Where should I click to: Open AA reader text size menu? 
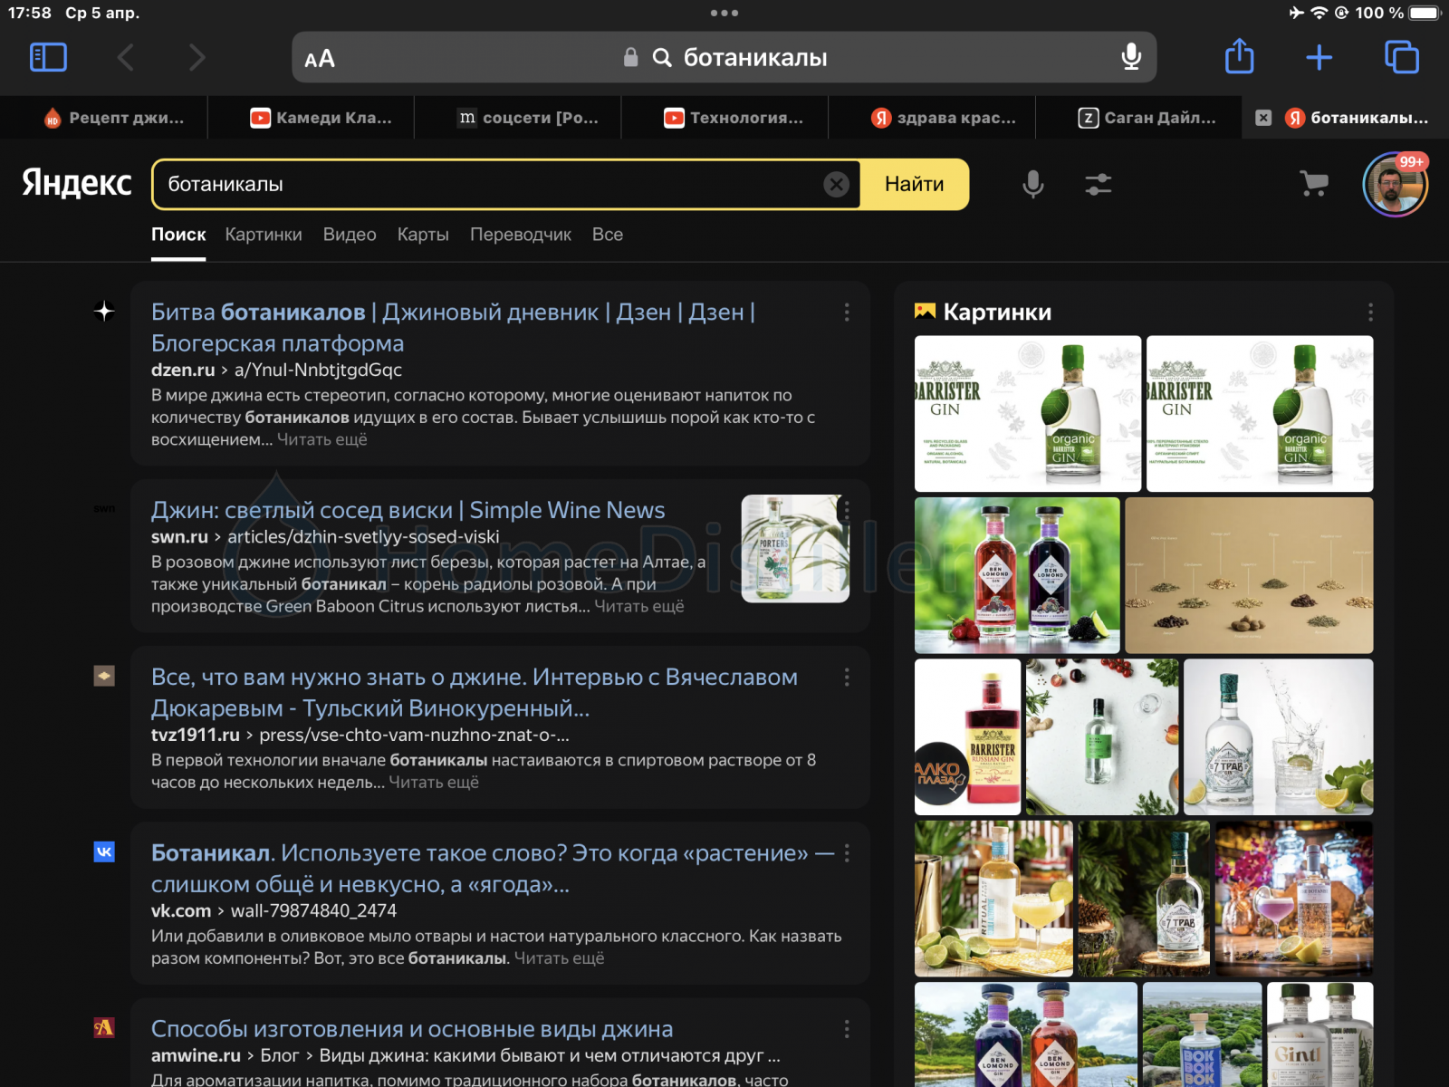(x=320, y=59)
